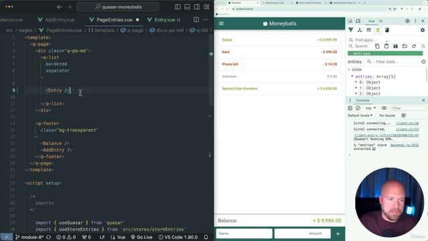Select the Unknown entry row
This screenshot has width=428, height=241.
pos(280,76)
